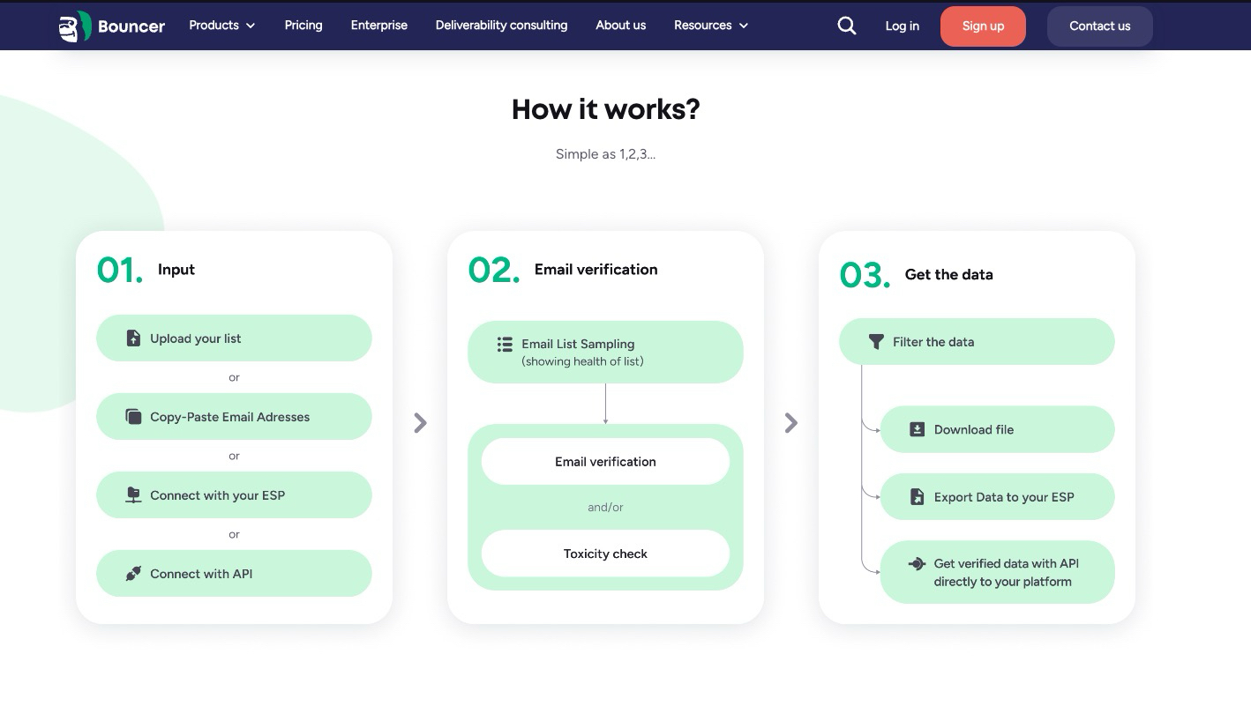Screen dimensions: 1251x721
Task: Click the upload file icon
Action: pyautogui.click(x=133, y=338)
